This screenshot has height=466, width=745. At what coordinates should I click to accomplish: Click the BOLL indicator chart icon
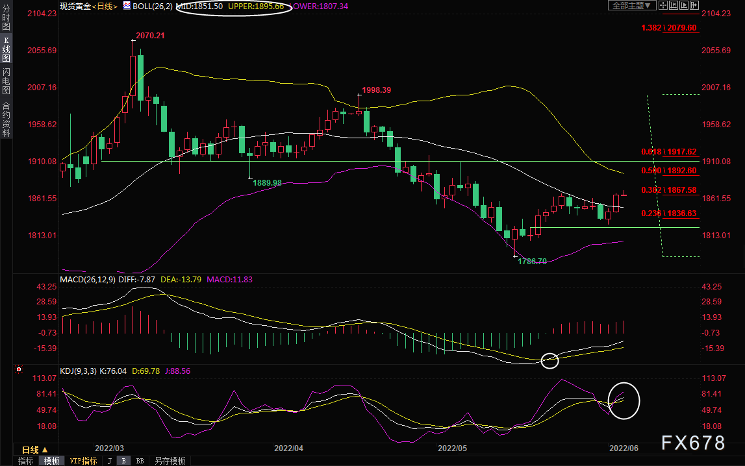pyautogui.click(x=127, y=6)
